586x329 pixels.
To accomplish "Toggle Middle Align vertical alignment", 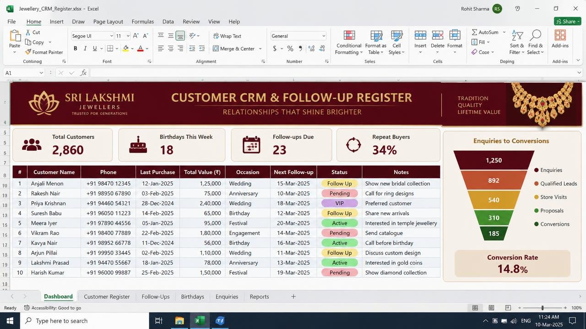I will click(x=170, y=36).
